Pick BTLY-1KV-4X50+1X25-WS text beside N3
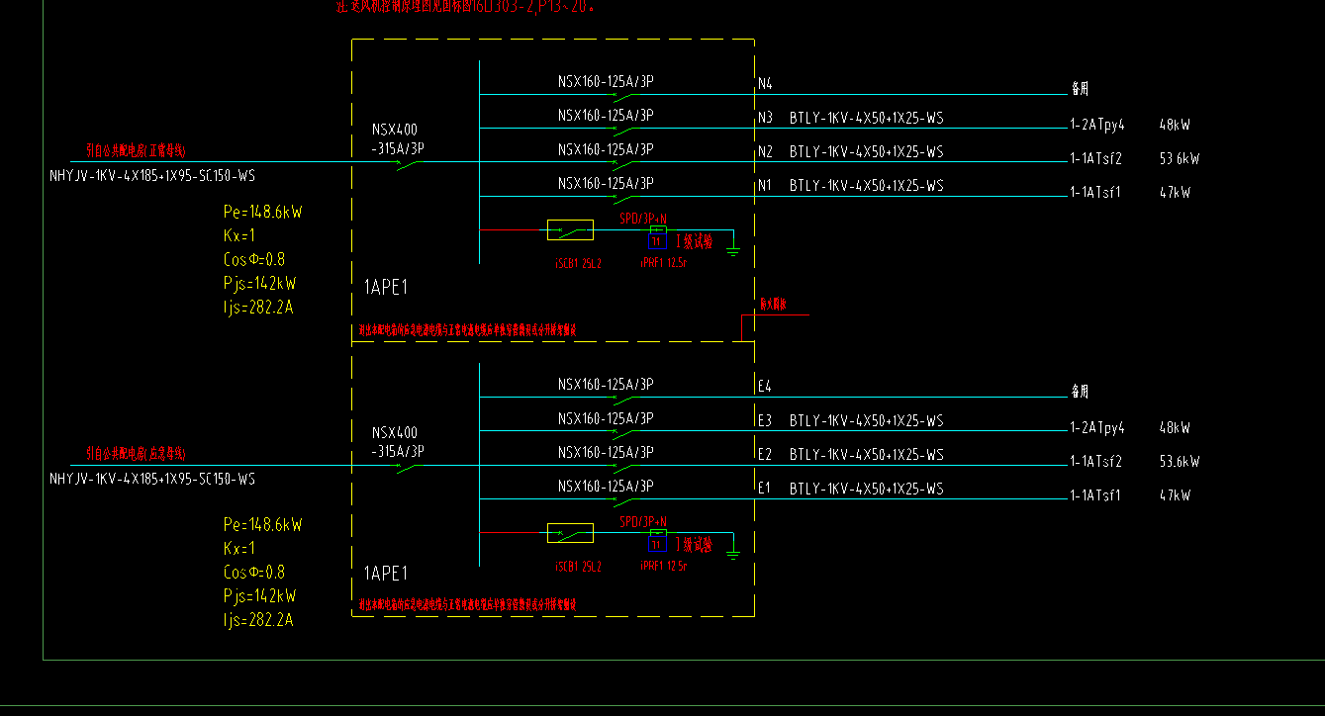This screenshot has width=1325, height=716. click(x=867, y=119)
